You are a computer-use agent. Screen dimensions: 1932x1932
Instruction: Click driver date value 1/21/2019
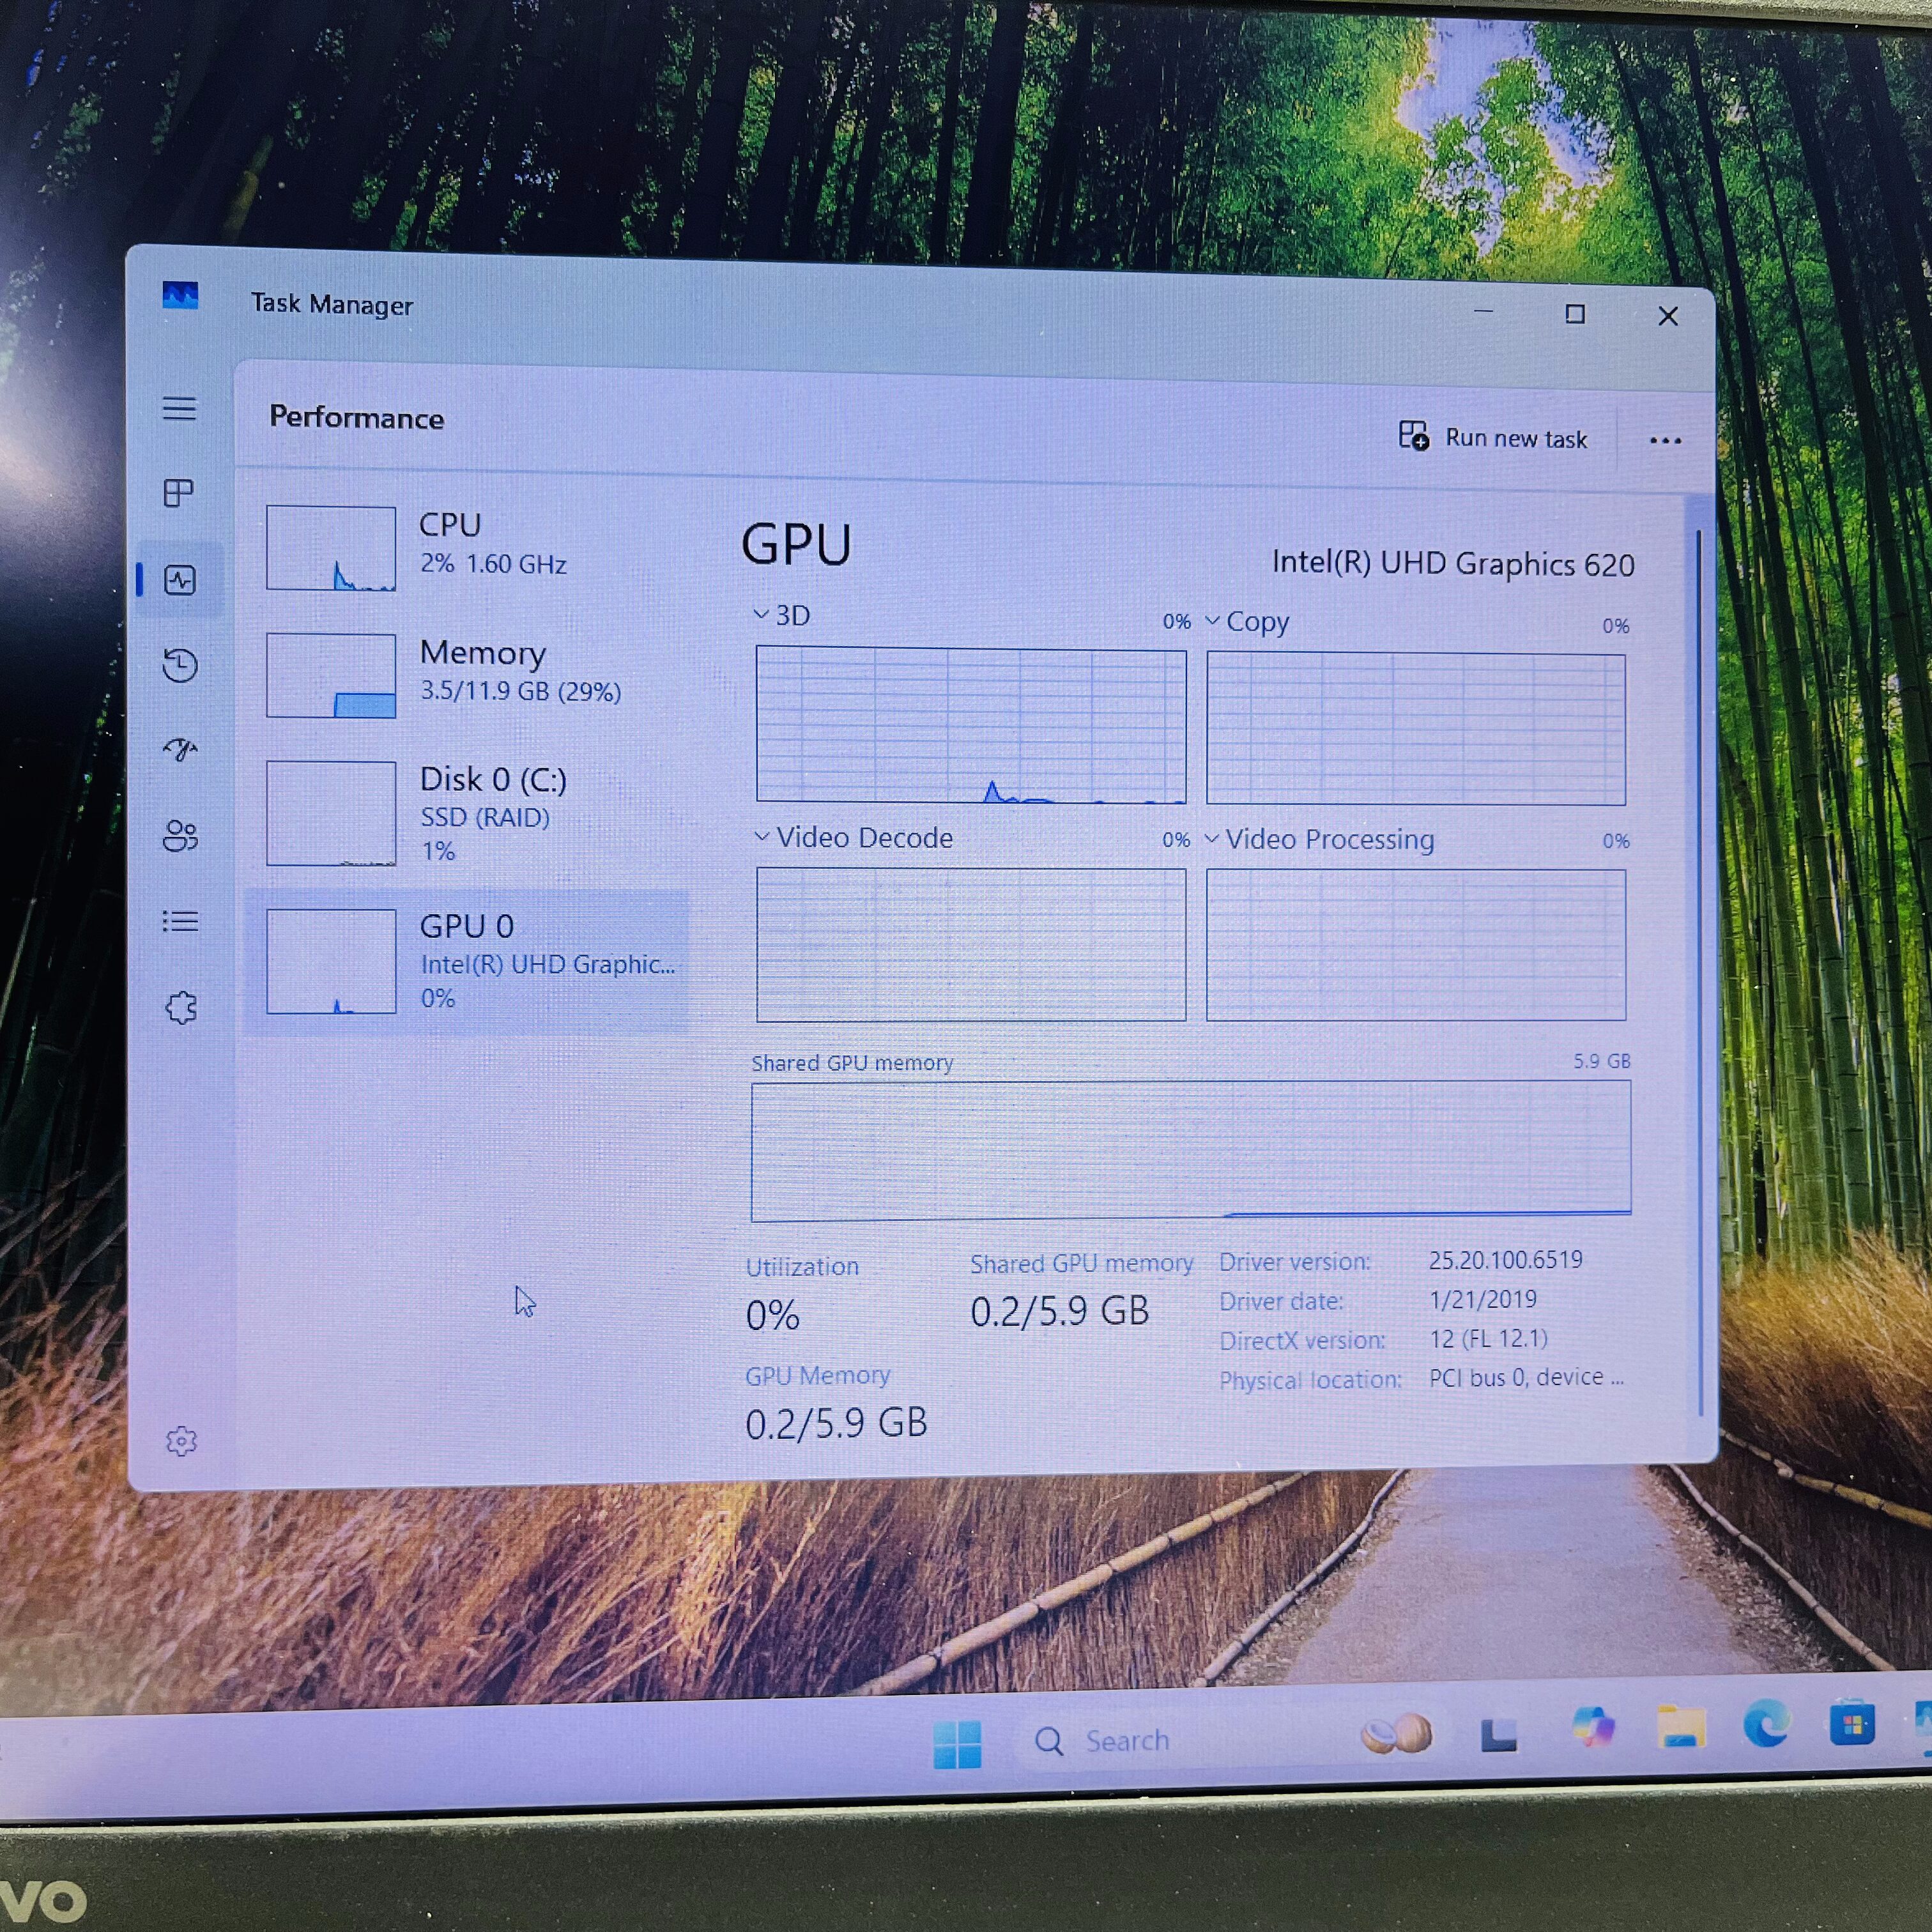point(1482,1299)
